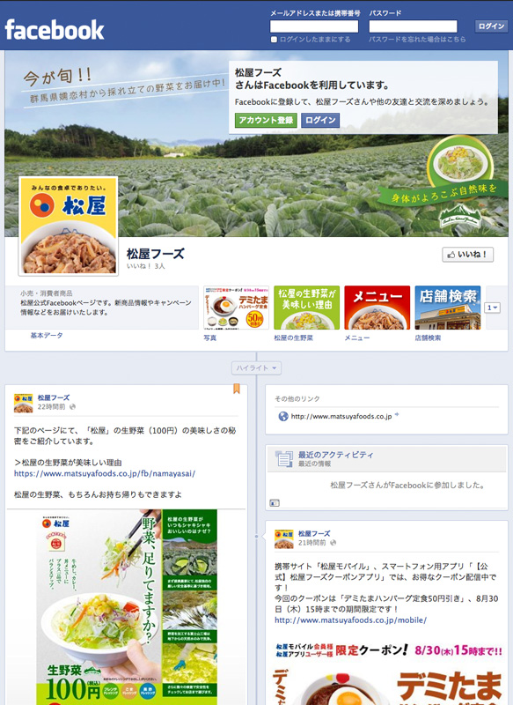Click 松屋フーズ avatar on 21時間前 post

(x=283, y=538)
